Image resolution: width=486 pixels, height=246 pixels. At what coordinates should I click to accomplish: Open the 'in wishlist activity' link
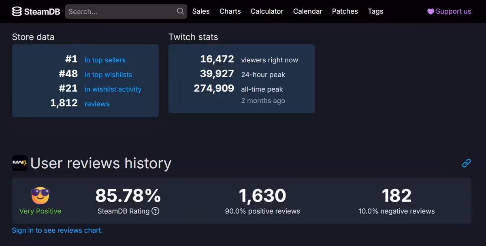tap(113, 89)
